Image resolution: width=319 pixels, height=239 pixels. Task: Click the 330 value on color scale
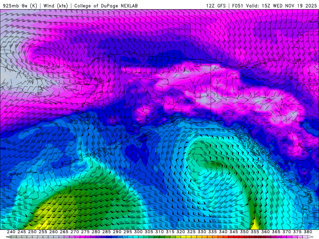point(202,232)
